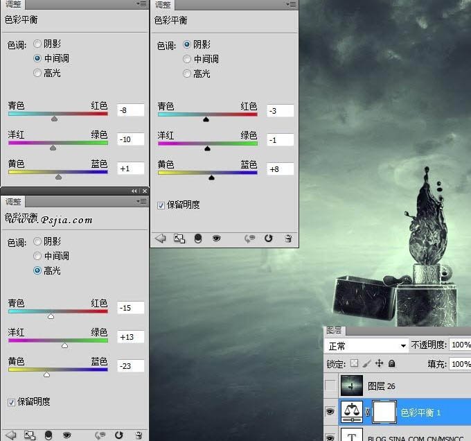Show 图层 26 by clicking its visibility box
The image size is (471, 441).
330,386
